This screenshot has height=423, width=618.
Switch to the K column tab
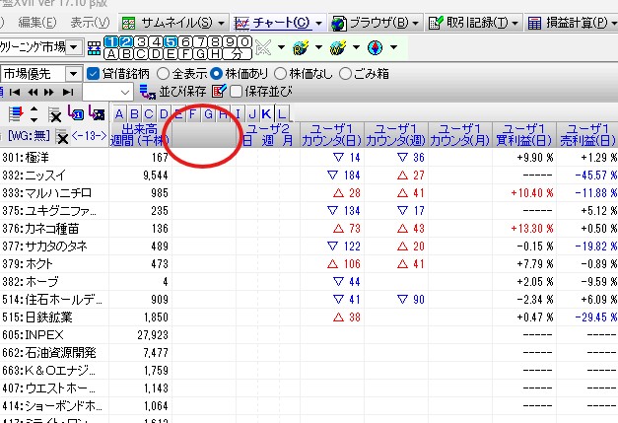click(267, 114)
